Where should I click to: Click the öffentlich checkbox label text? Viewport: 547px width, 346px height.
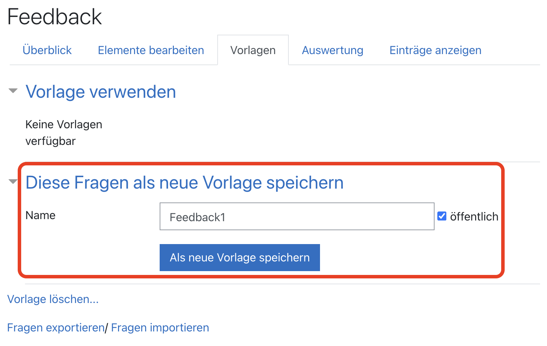click(474, 217)
